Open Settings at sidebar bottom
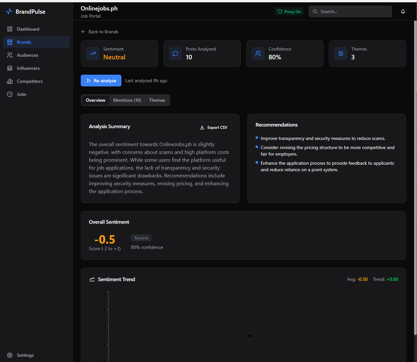 coord(36,355)
